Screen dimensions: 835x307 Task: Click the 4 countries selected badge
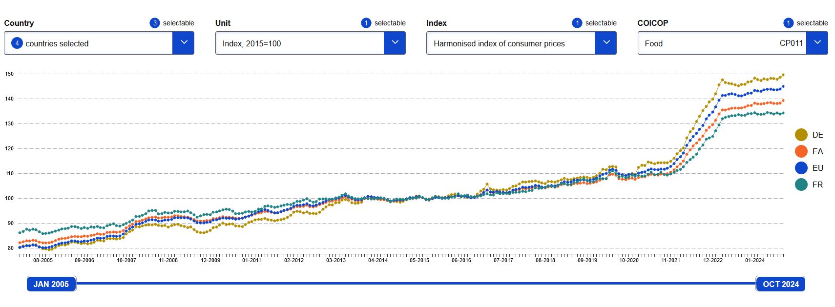[x=17, y=43]
